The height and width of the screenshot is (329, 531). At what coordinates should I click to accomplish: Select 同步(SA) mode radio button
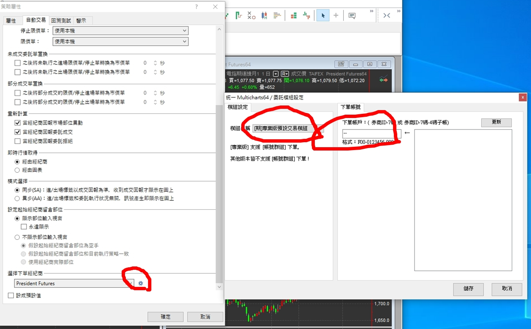(x=17, y=190)
